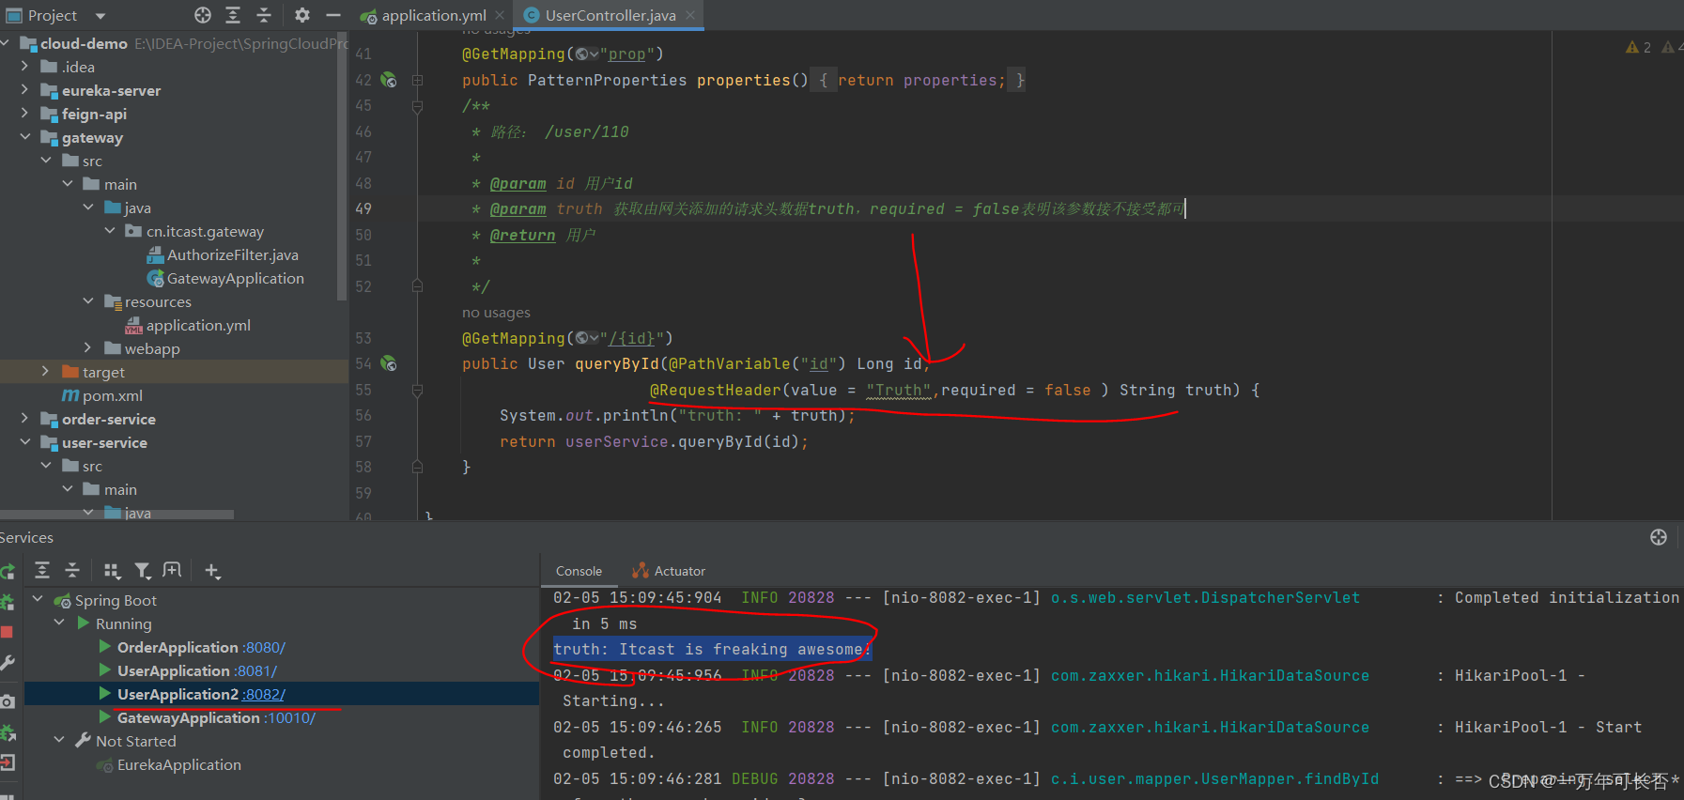Open Filter options in Services toolbar

(143, 570)
